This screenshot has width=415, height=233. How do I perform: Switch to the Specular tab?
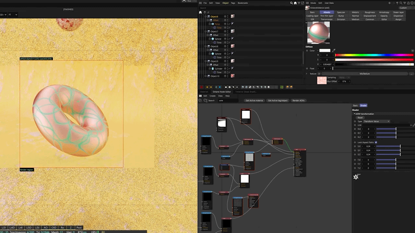point(341,12)
